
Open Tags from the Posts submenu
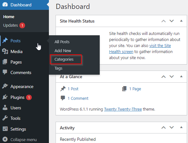click(x=58, y=68)
